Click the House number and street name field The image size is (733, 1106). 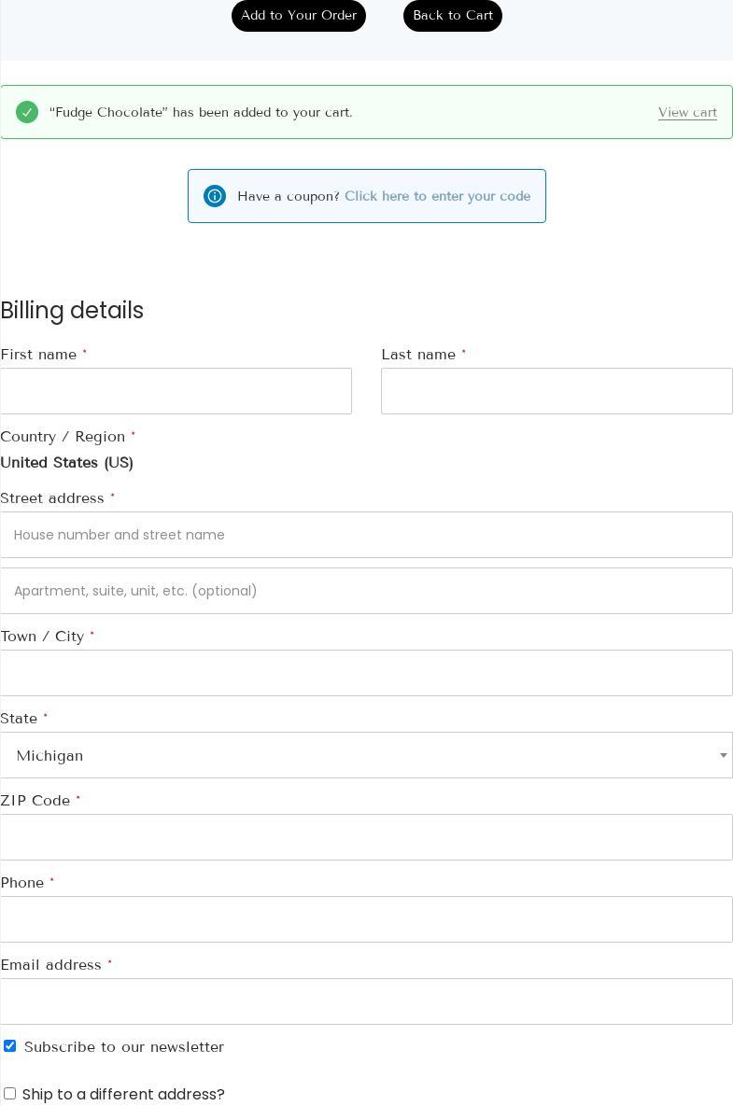click(366, 535)
